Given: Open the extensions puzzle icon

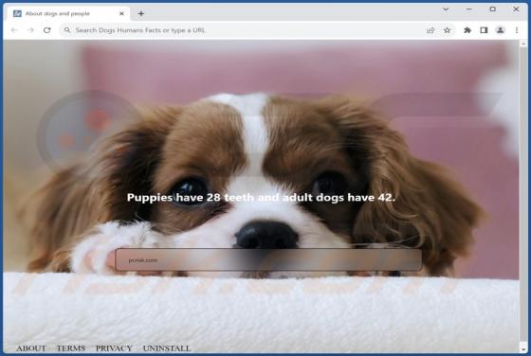Looking at the screenshot, I should coord(467,30).
